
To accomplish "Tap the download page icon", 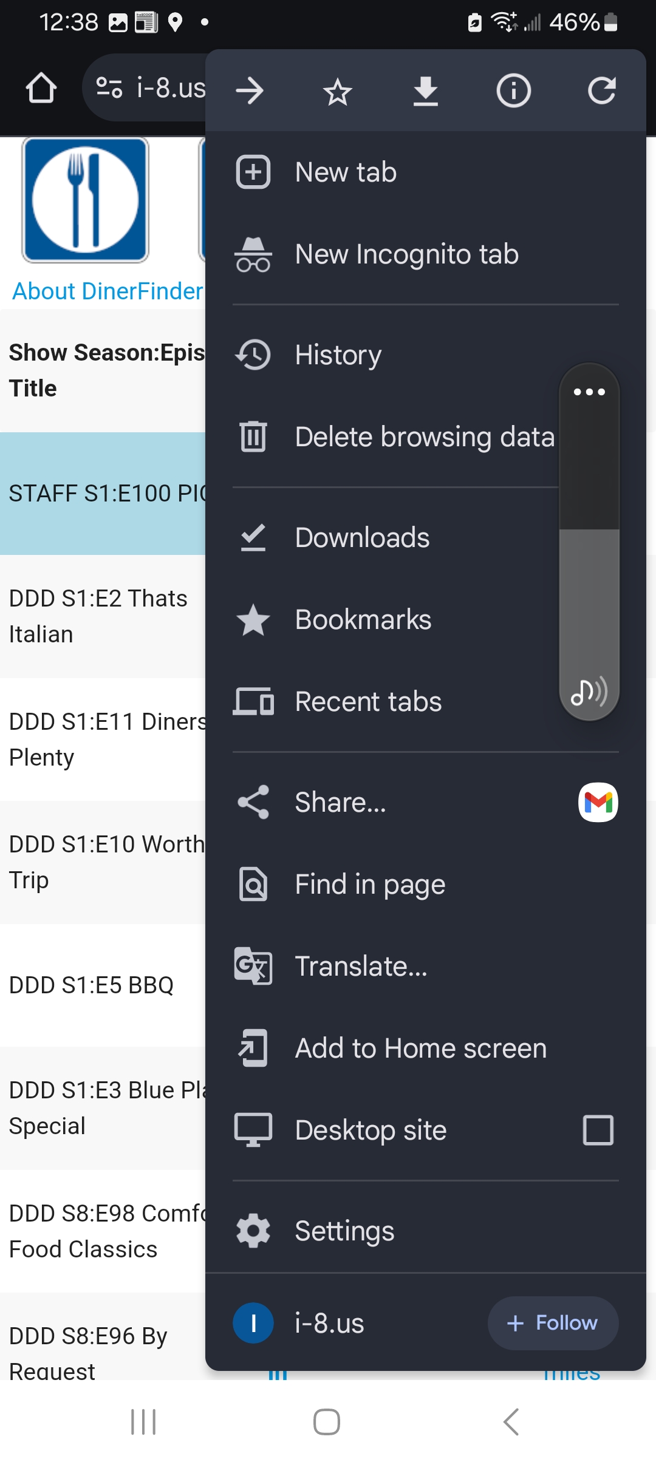I will [x=426, y=91].
